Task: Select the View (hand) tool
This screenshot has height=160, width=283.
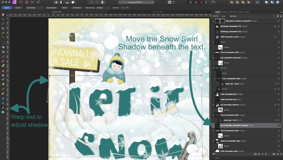Action: click(3, 14)
